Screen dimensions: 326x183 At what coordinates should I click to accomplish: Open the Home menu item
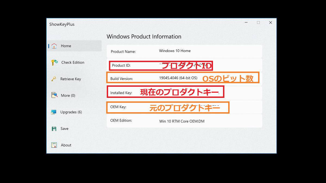pyautogui.click(x=74, y=46)
